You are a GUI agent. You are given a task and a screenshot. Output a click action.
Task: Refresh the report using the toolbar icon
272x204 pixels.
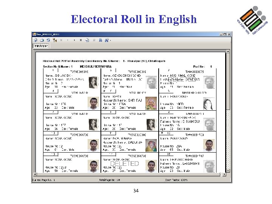[x=48, y=40]
